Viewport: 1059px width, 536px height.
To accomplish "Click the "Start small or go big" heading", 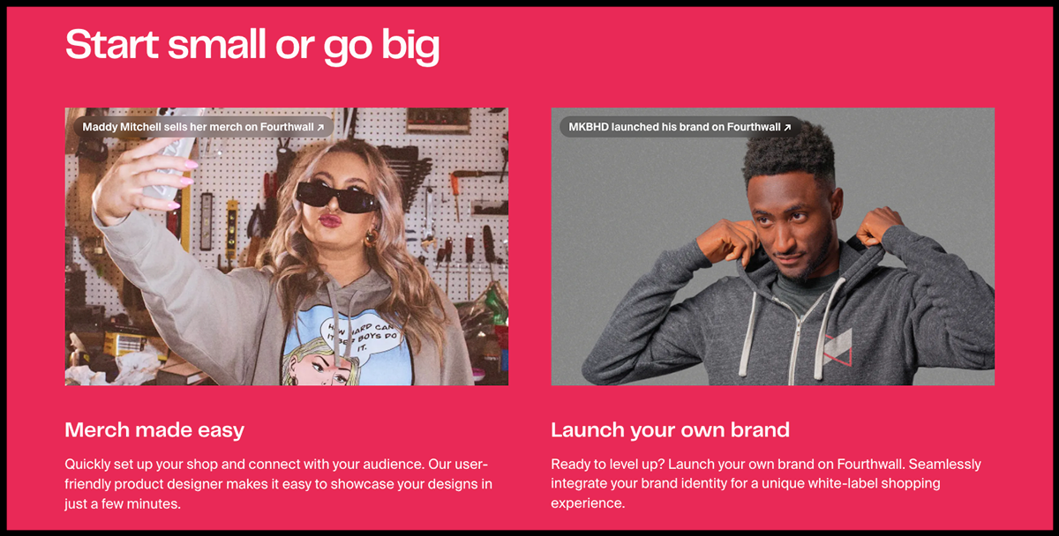I will pyautogui.click(x=252, y=45).
